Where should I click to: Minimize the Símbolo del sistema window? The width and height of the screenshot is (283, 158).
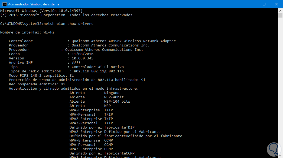pyautogui.click(x=252, y=4)
